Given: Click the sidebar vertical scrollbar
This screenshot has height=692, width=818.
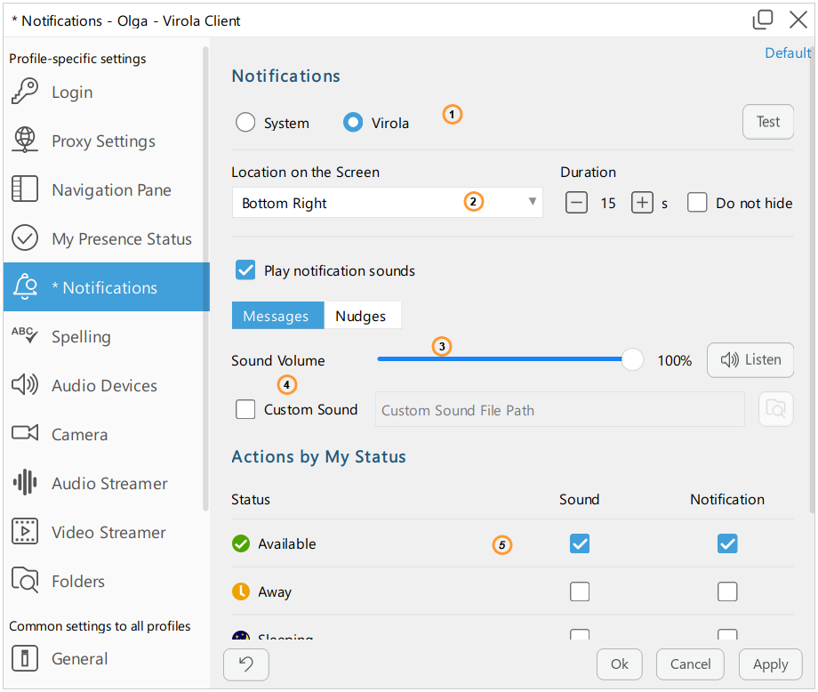Looking at the screenshot, I should click(205, 279).
